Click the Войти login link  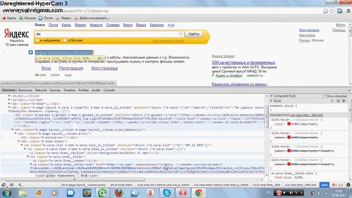coord(340,25)
